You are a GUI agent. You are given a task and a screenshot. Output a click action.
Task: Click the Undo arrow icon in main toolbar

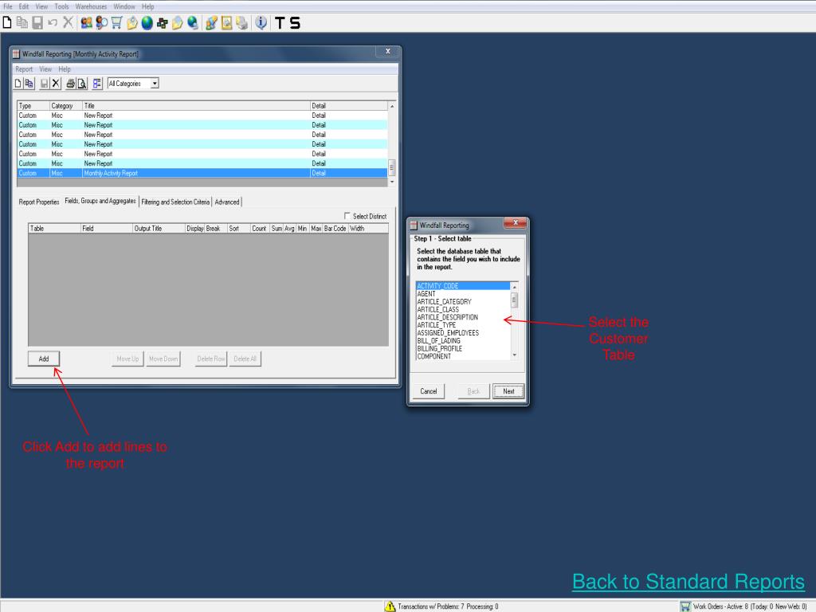tap(53, 22)
